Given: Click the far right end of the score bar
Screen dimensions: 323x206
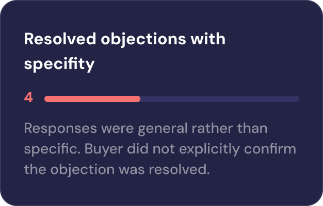Looking at the screenshot, I should click(x=297, y=98).
